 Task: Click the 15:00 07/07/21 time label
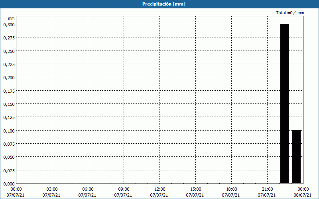(195, 192)
